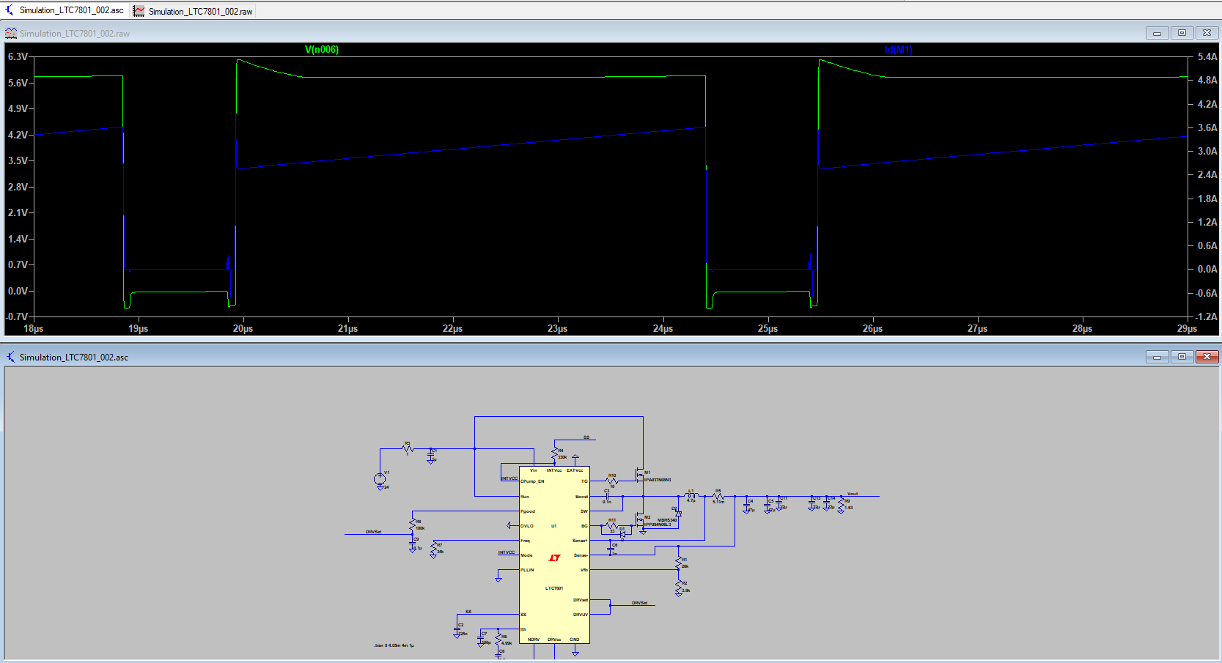Screen dimensions: 1222x663
Task: Click the 29µs time axis label
Action: (1187, 328)
